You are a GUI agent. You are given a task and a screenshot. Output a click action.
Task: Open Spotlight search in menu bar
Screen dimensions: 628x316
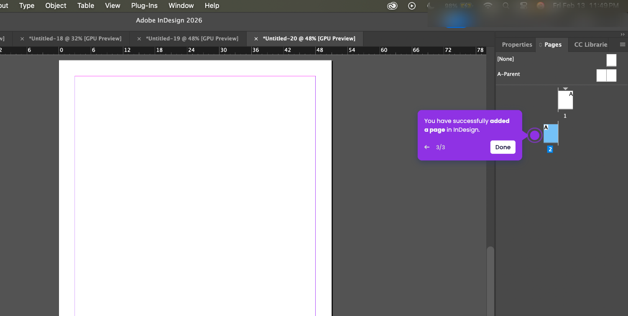[x=506, y=6]
